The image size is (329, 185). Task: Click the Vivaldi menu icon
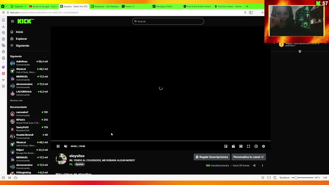coord(3,6)
